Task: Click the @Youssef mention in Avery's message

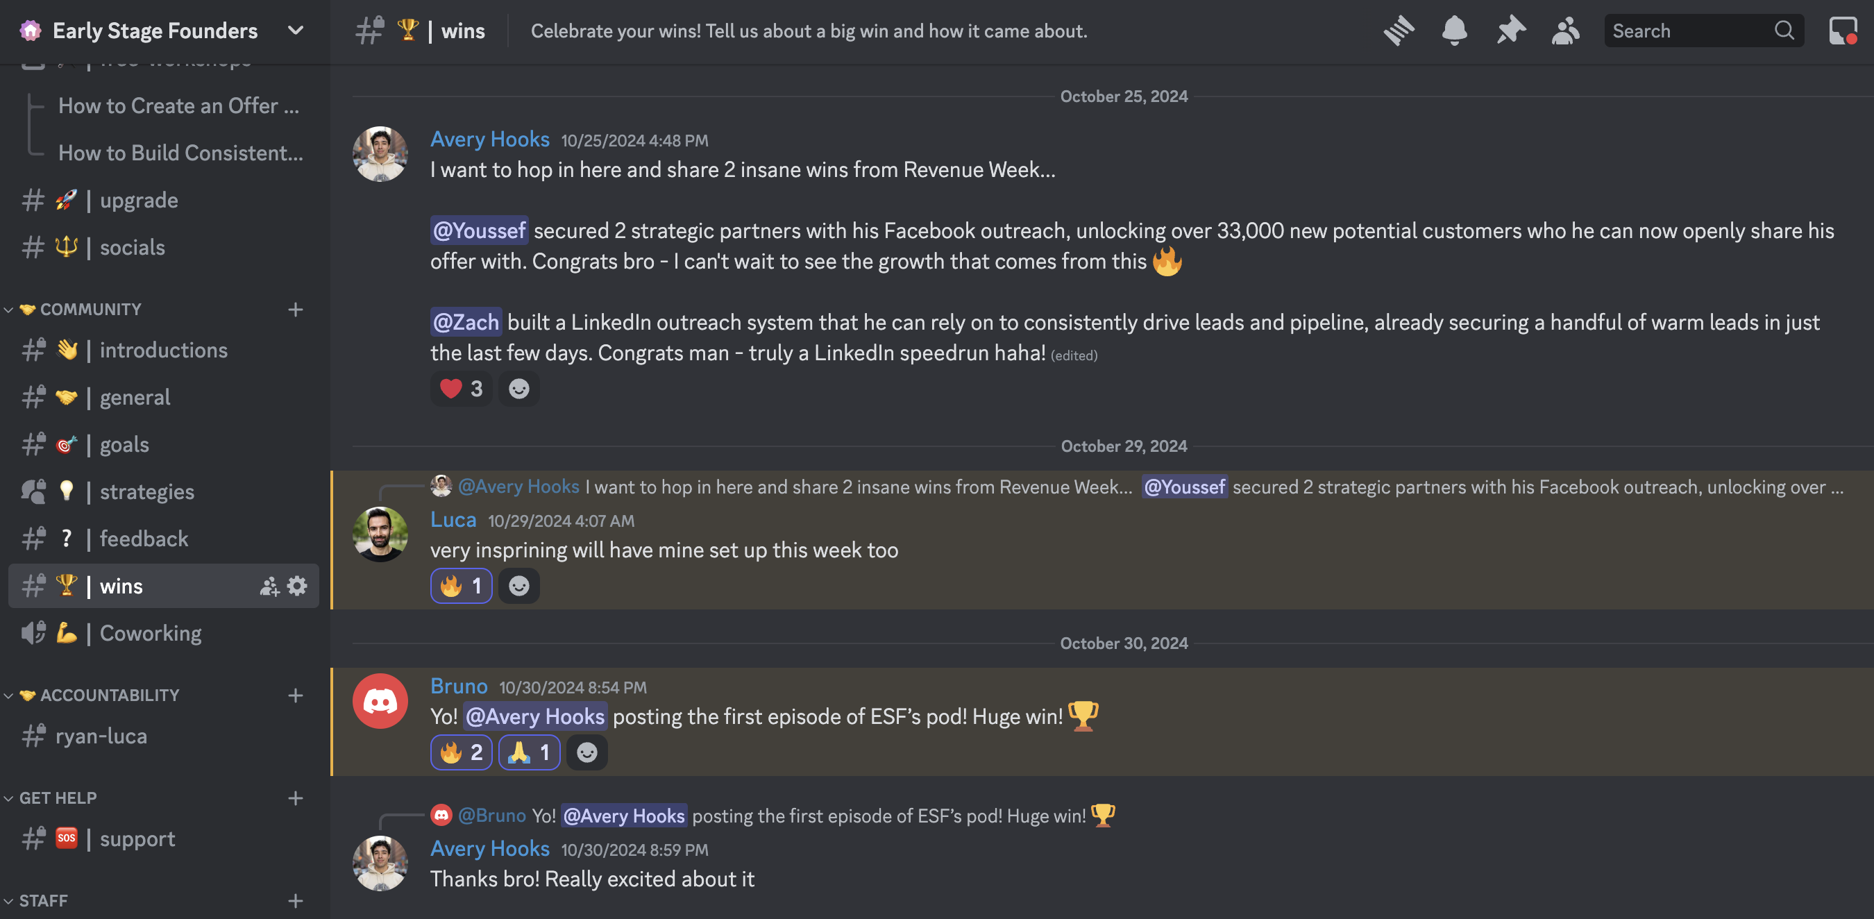Action: (480, 230)
